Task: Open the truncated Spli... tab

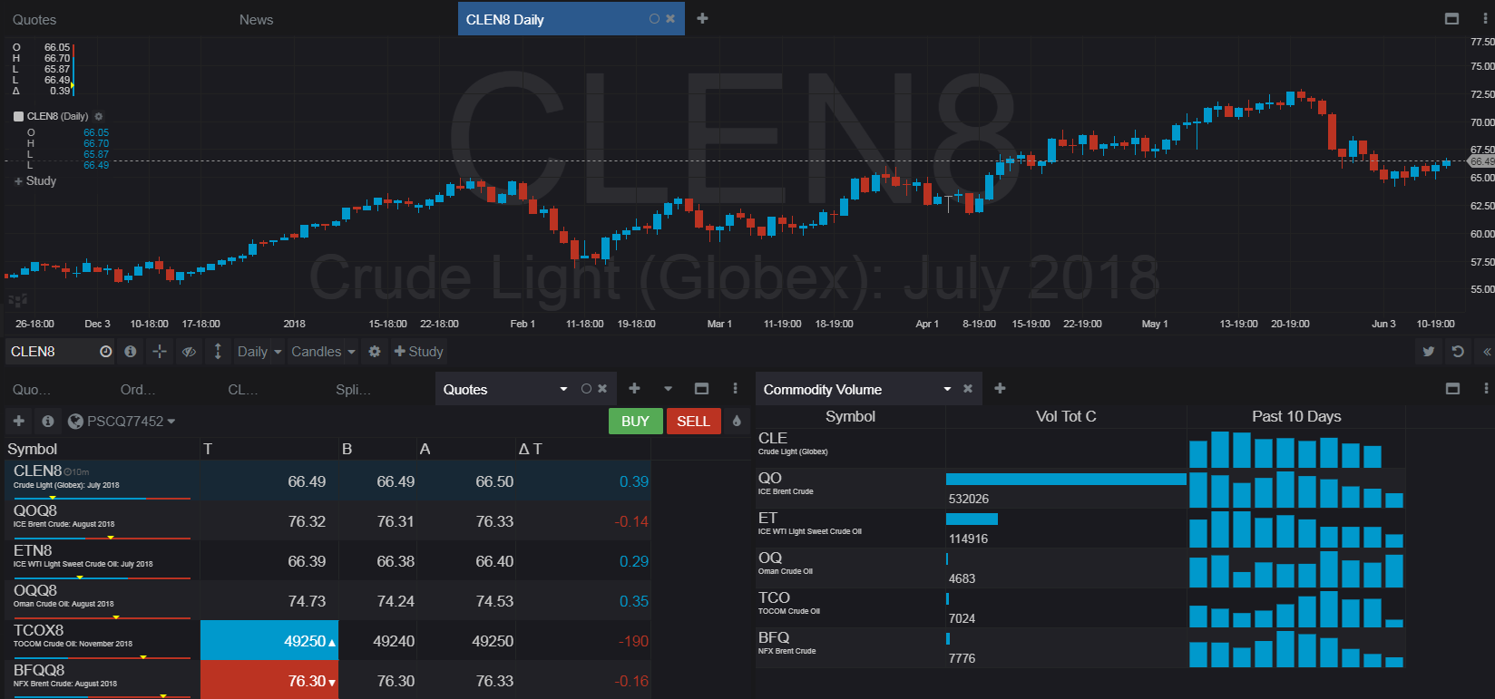Action: click(354, 390)
